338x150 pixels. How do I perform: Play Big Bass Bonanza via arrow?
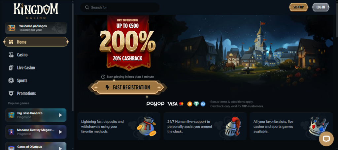60,115
